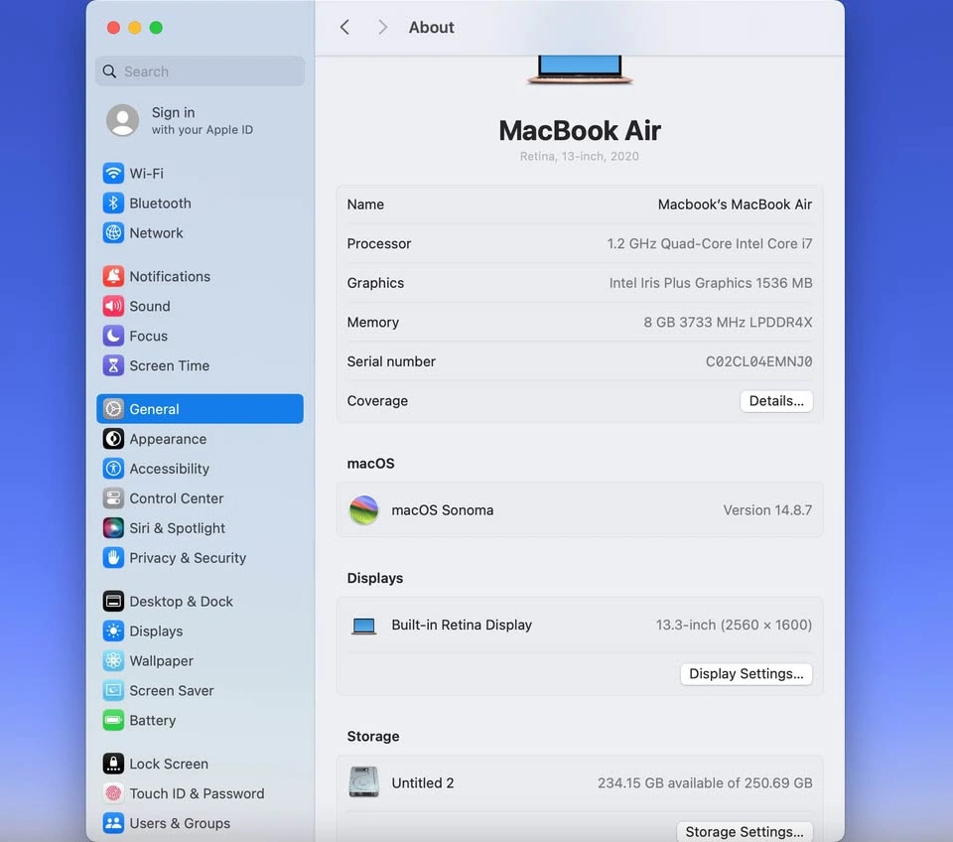The image size is (953, 842).
Task: Click the Built-in Retina Display laptop icon
Action: 363,626
